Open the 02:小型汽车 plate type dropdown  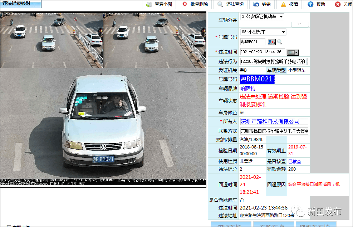coord(263,32)
